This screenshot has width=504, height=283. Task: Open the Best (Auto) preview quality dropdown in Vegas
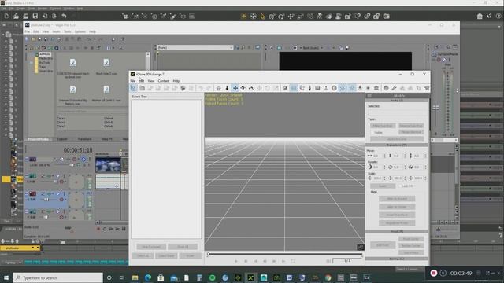(313, 47)
